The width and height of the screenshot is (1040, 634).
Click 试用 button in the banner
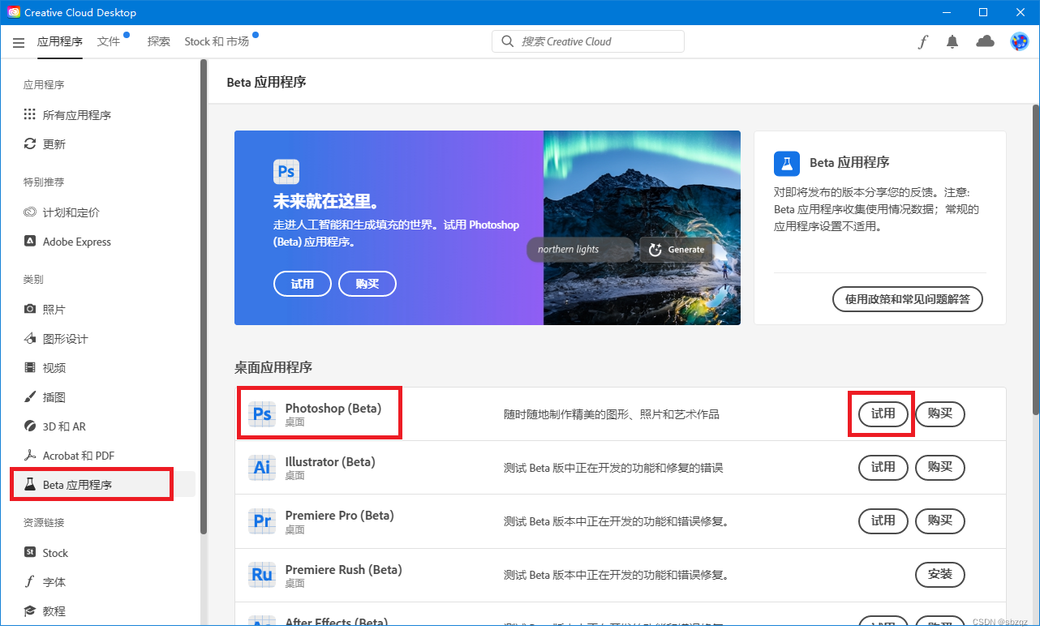tap(303, 284)
